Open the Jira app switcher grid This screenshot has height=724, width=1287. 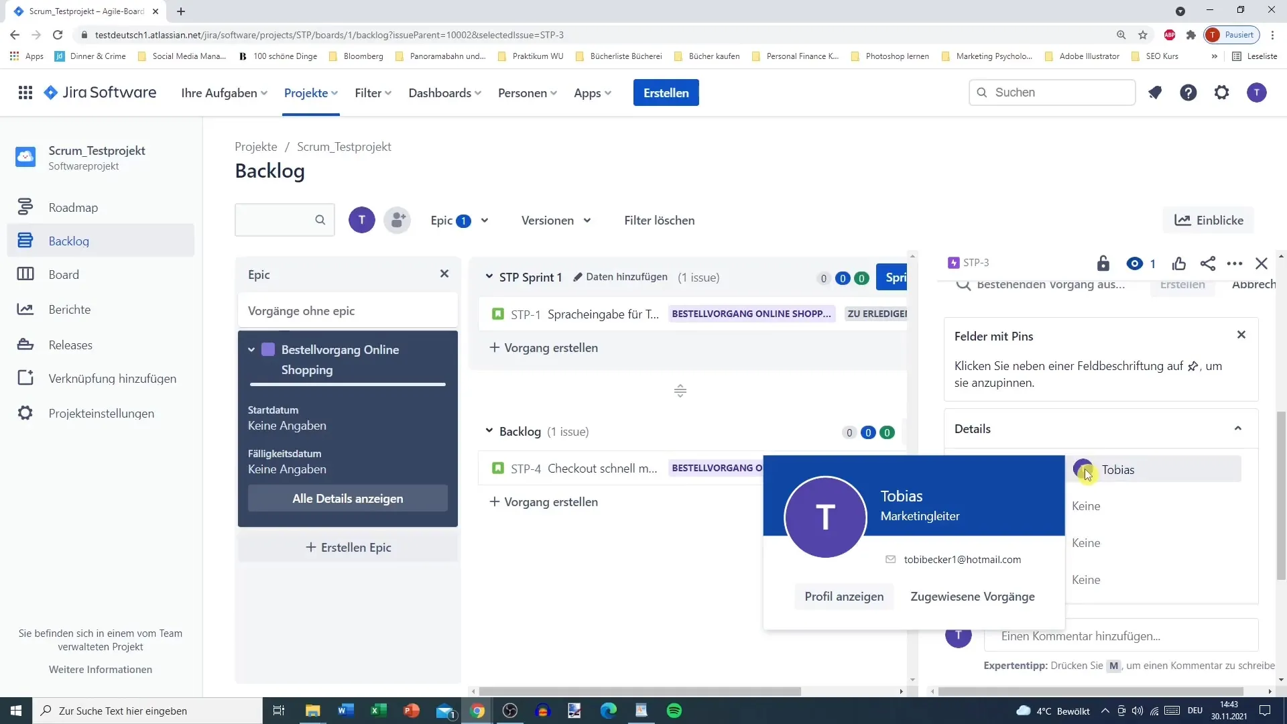[25, 93]
